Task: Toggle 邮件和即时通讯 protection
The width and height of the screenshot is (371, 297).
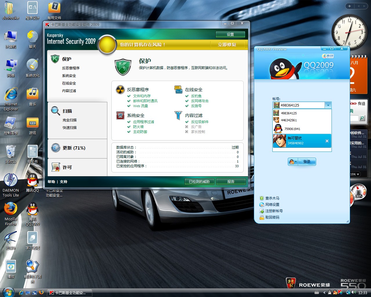Action: coord(142,101)
